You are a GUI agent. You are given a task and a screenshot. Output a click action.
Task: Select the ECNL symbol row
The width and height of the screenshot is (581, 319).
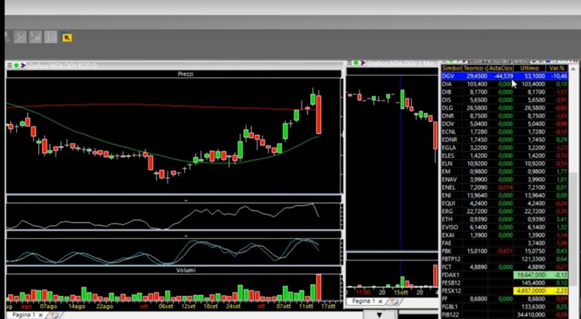click(505, 131)
